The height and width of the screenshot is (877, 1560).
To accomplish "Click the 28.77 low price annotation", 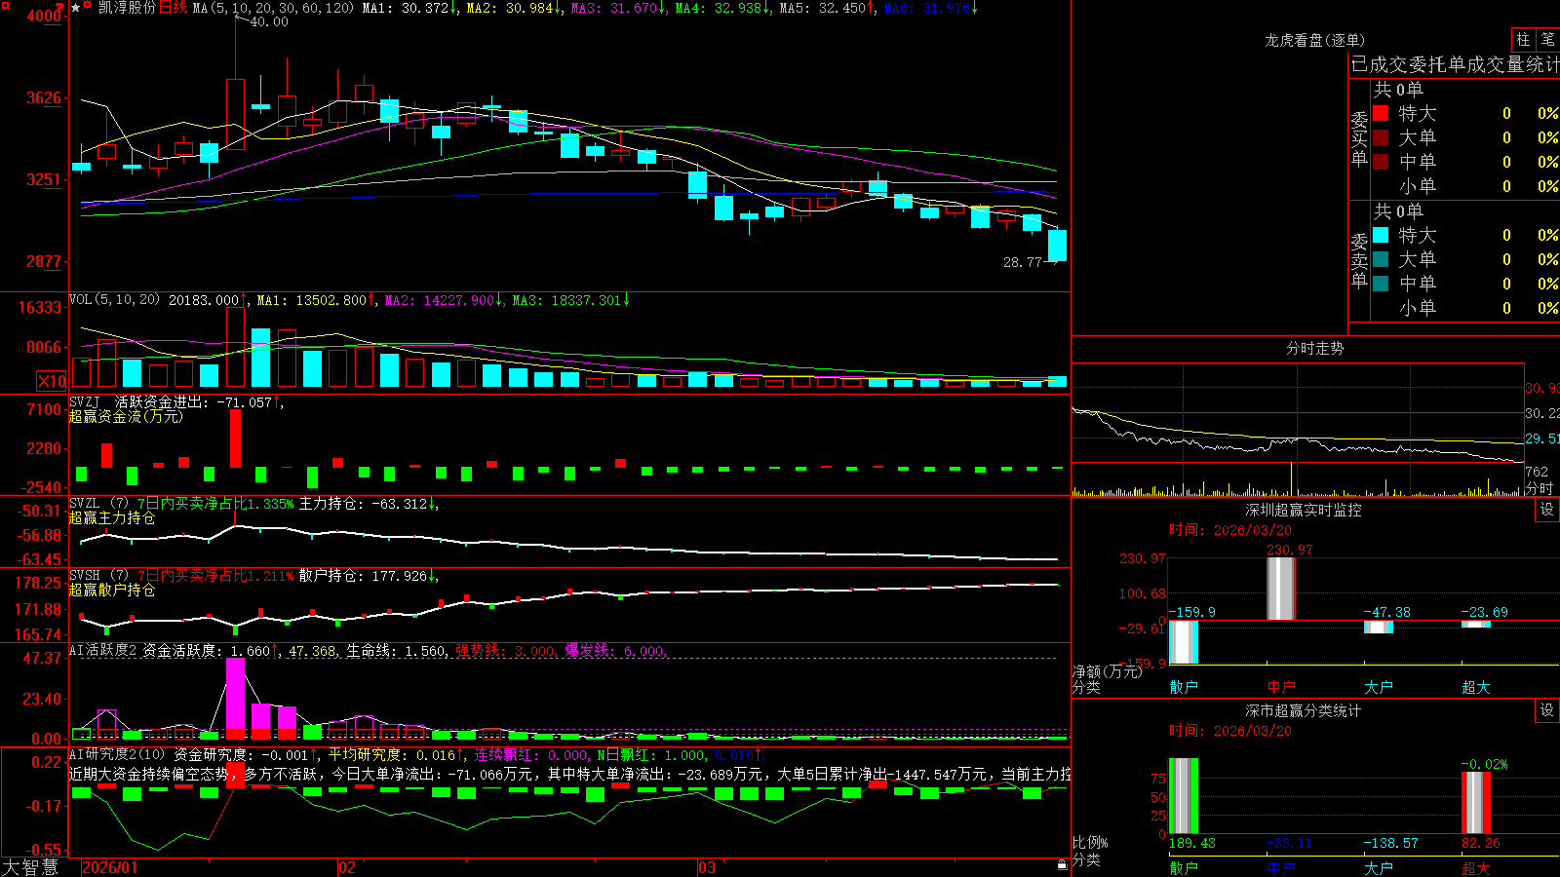I will click(1023, 262).
